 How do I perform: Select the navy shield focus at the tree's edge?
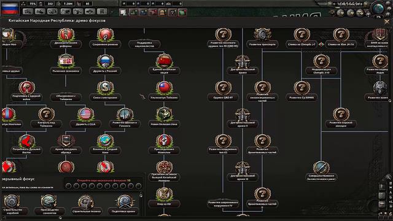coord(380,34)
